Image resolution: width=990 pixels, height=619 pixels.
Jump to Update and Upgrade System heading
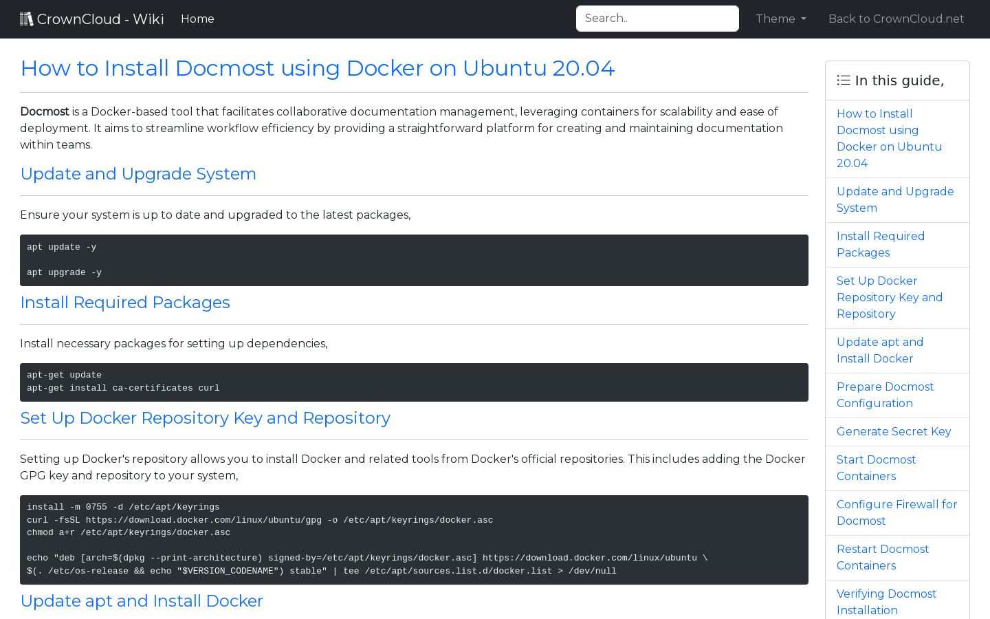pyautogui.click(x=138, y=174)
